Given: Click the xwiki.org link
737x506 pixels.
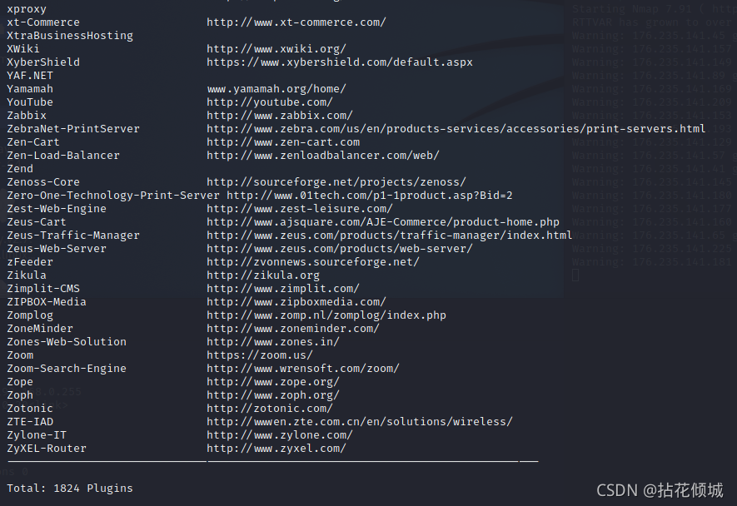Looking at the screenshot, I should pos(276,49).
